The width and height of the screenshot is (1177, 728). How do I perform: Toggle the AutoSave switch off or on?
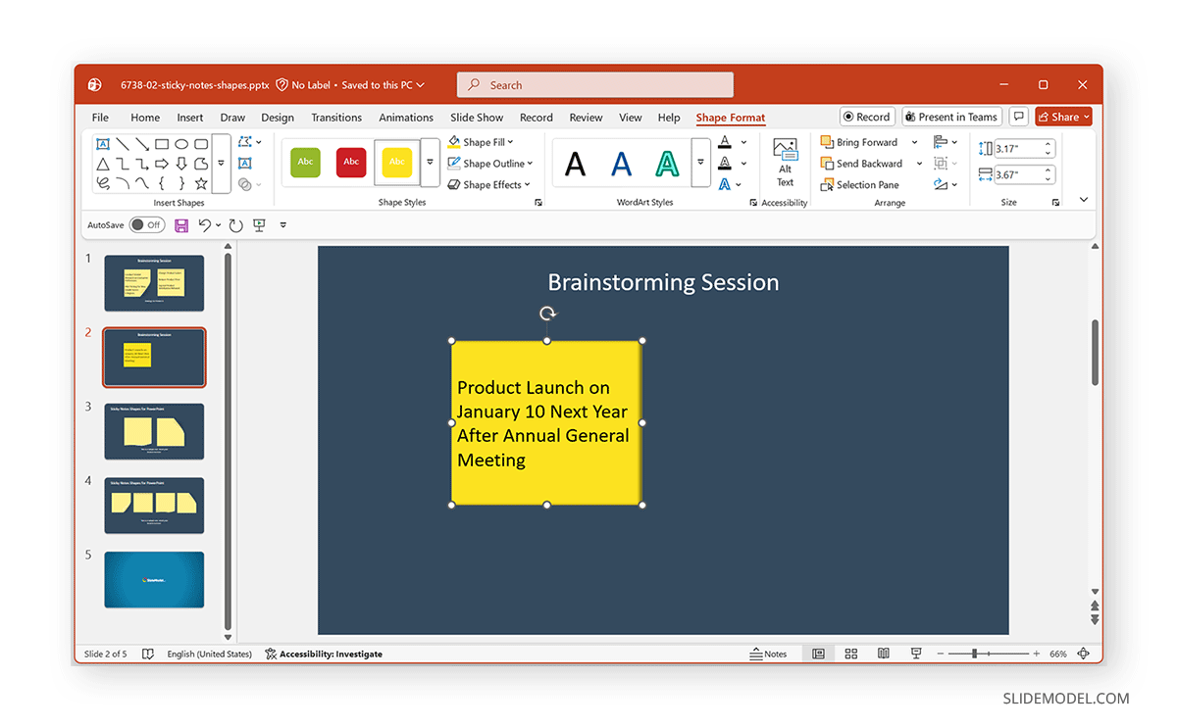pos(145,224)
